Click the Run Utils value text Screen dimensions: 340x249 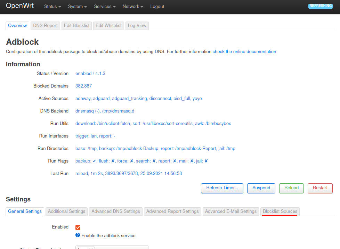coord(153,123)
